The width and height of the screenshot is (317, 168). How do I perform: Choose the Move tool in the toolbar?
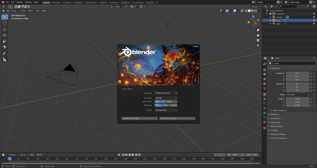[x=4, y=30]
